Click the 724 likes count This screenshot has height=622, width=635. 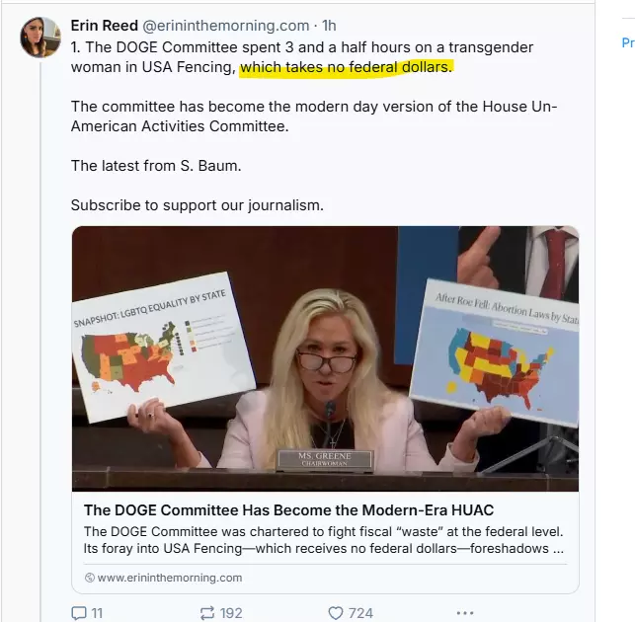point(360,613)
